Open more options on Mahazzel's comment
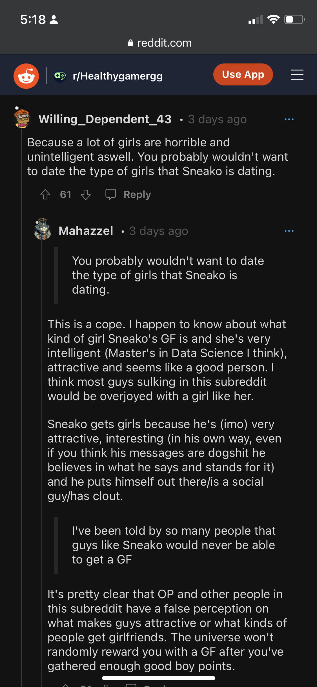Viewport: 317px width, 687px height. coord(289,231)
